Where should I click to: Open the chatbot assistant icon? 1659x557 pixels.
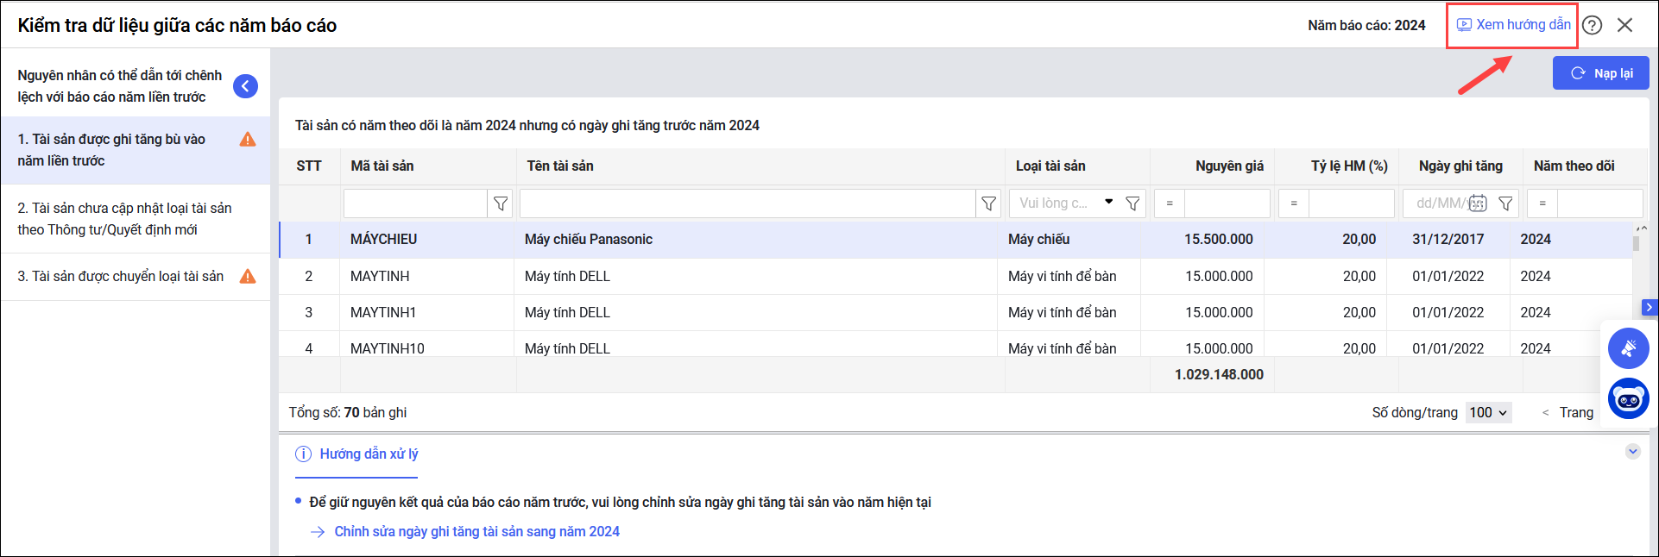(x=1628, y=398)
